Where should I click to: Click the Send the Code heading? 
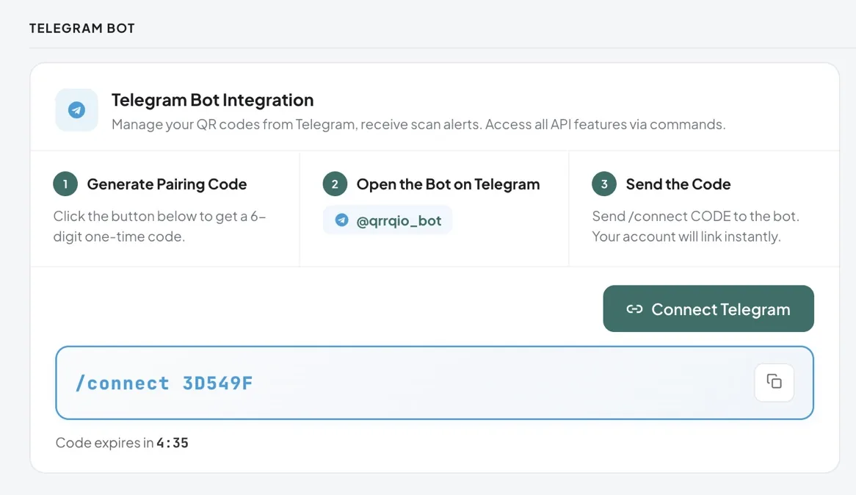click(x=677, y=184)
